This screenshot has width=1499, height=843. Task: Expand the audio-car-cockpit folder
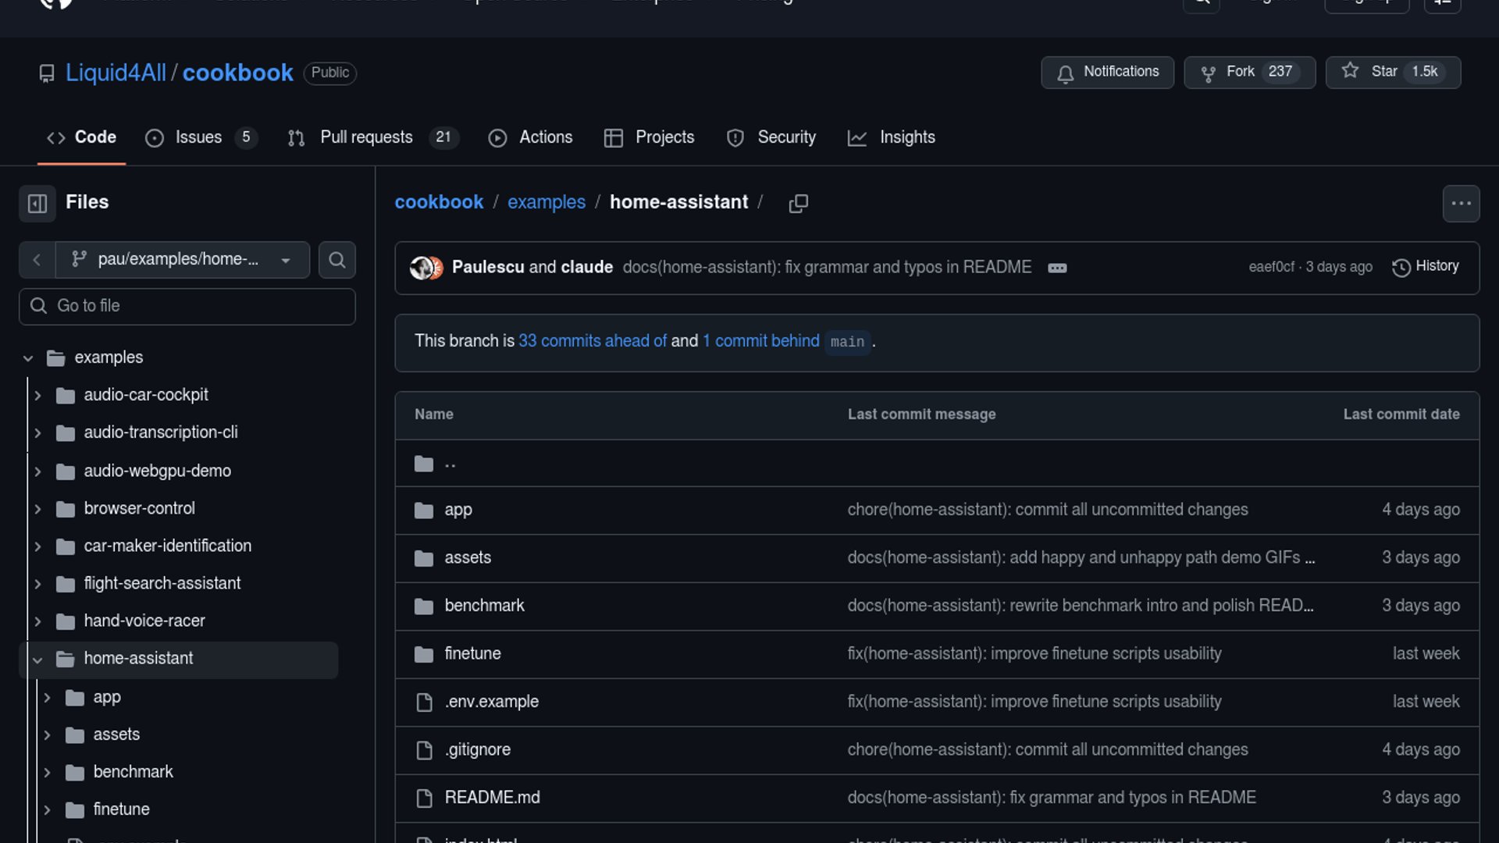click(x=37, y=396)
